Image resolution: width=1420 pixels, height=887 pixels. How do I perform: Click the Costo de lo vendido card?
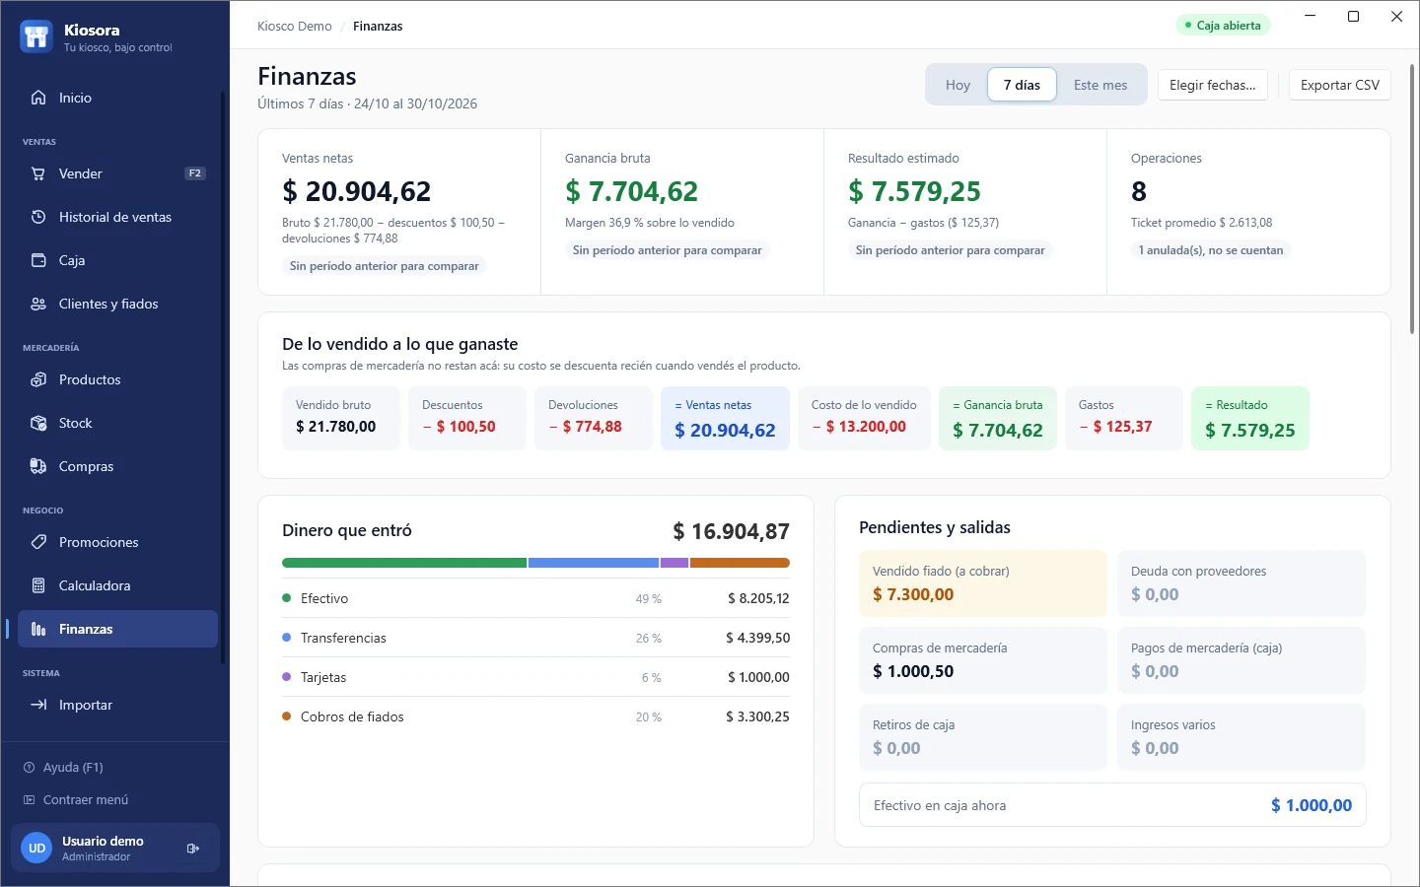click(864, 418)
